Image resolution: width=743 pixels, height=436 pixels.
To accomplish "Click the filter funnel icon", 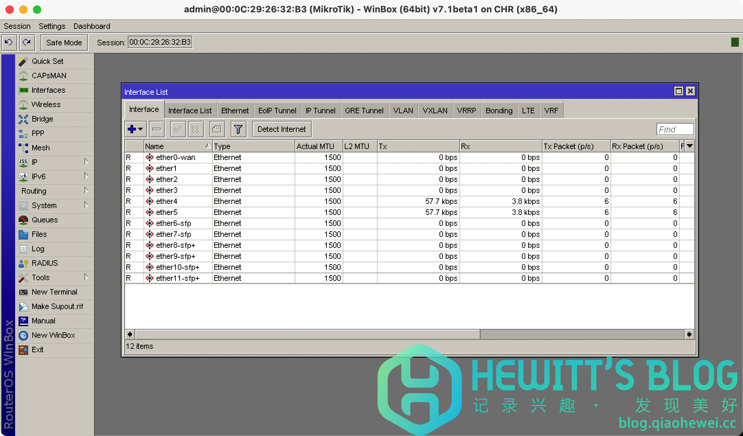I will (238, 129).
